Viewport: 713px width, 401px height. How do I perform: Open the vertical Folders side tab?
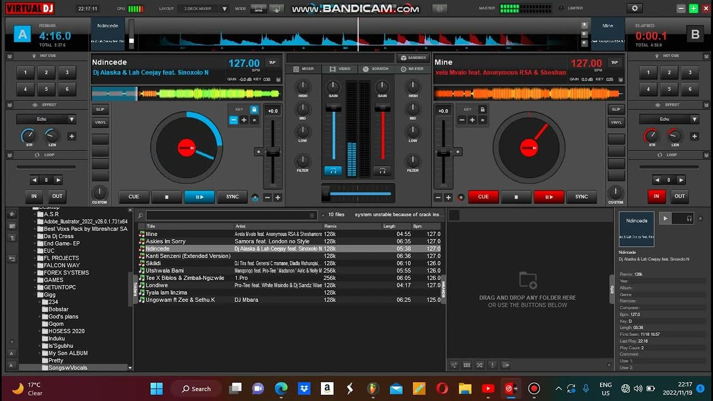tap(134, 288)
